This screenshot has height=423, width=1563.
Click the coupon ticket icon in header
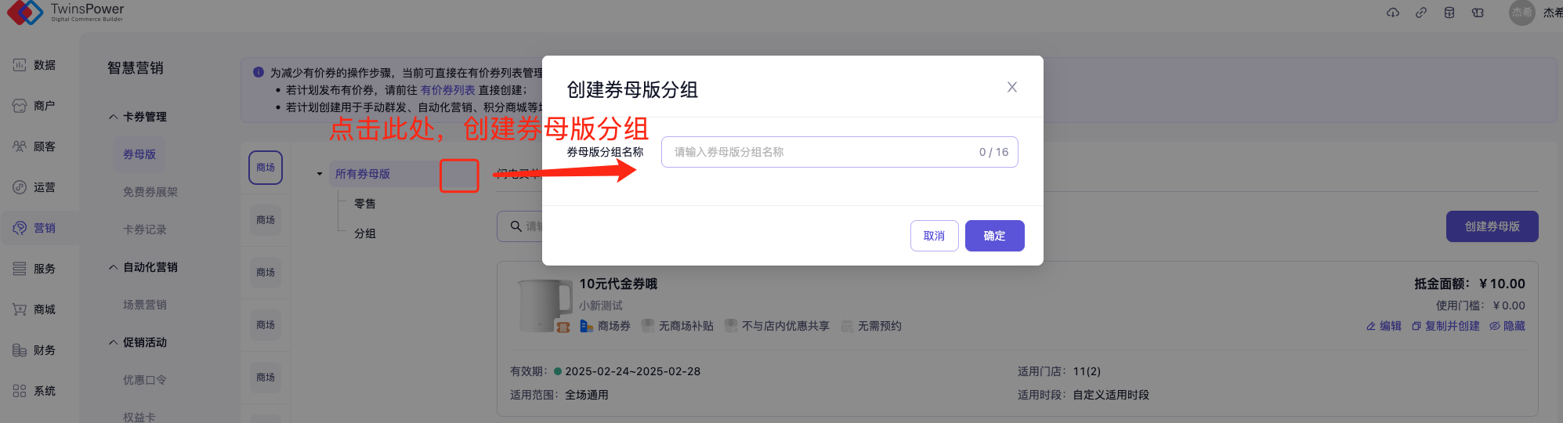1477,13
